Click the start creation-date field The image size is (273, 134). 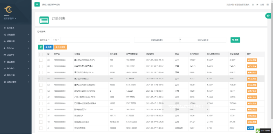coord(157,40)
